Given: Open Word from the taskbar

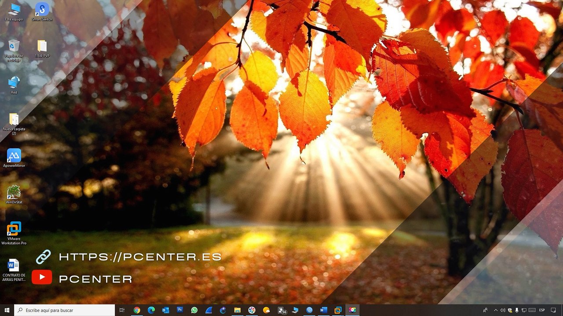Looking at the screenshot, I should coord(324,310).
